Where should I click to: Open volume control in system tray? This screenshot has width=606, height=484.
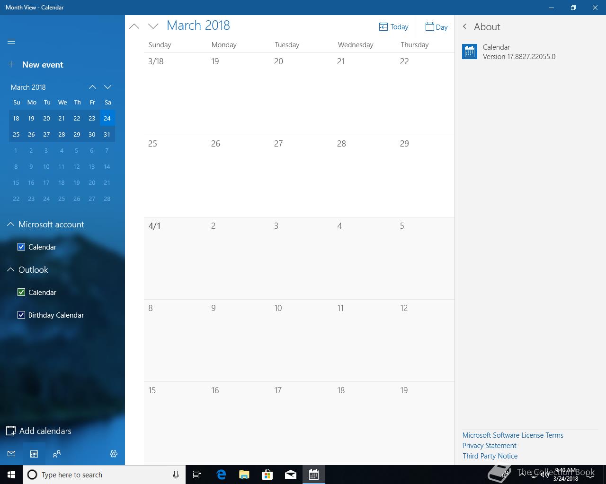coord(544,475)
